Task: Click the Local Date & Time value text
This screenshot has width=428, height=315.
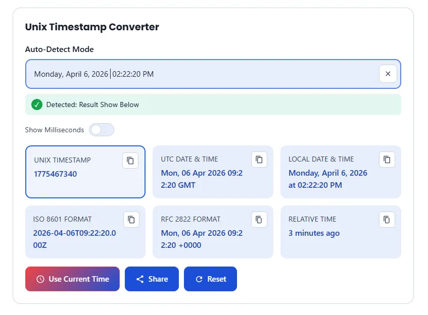Action: coord(327,179)
